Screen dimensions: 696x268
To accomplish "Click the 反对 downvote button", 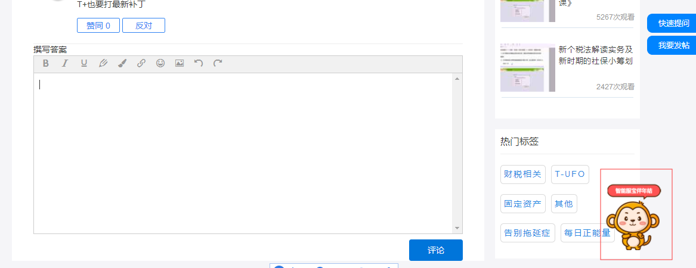I will (x=144, y=25).
